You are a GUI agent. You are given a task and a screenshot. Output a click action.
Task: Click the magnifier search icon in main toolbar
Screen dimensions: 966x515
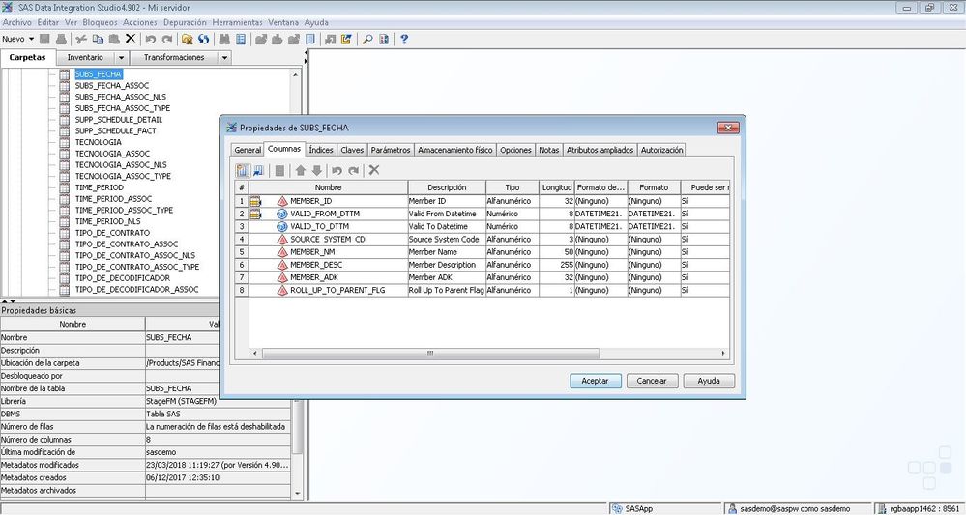pos(367,40)
